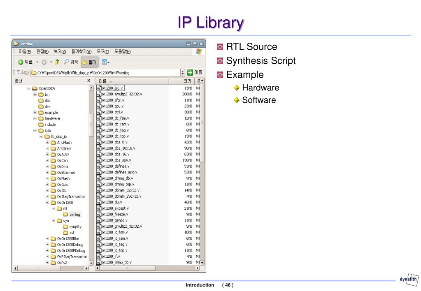Select file or1200_alu.v icon
Screen dimensions: 421x291
tap(99, 88)
